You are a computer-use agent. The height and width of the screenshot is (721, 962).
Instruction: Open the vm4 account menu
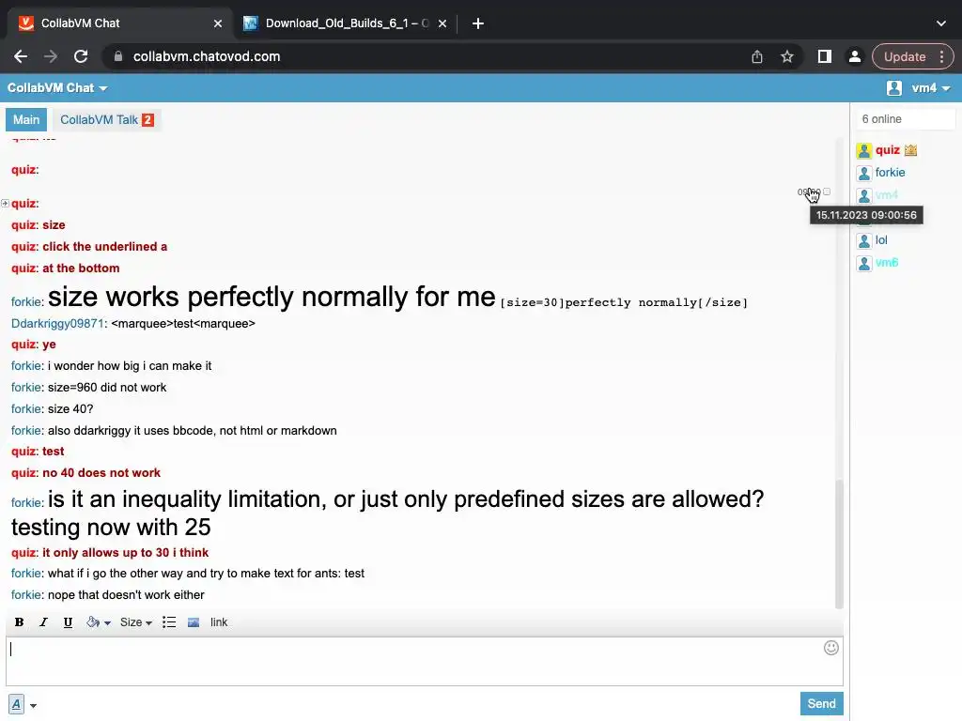(x=931, y=88)
